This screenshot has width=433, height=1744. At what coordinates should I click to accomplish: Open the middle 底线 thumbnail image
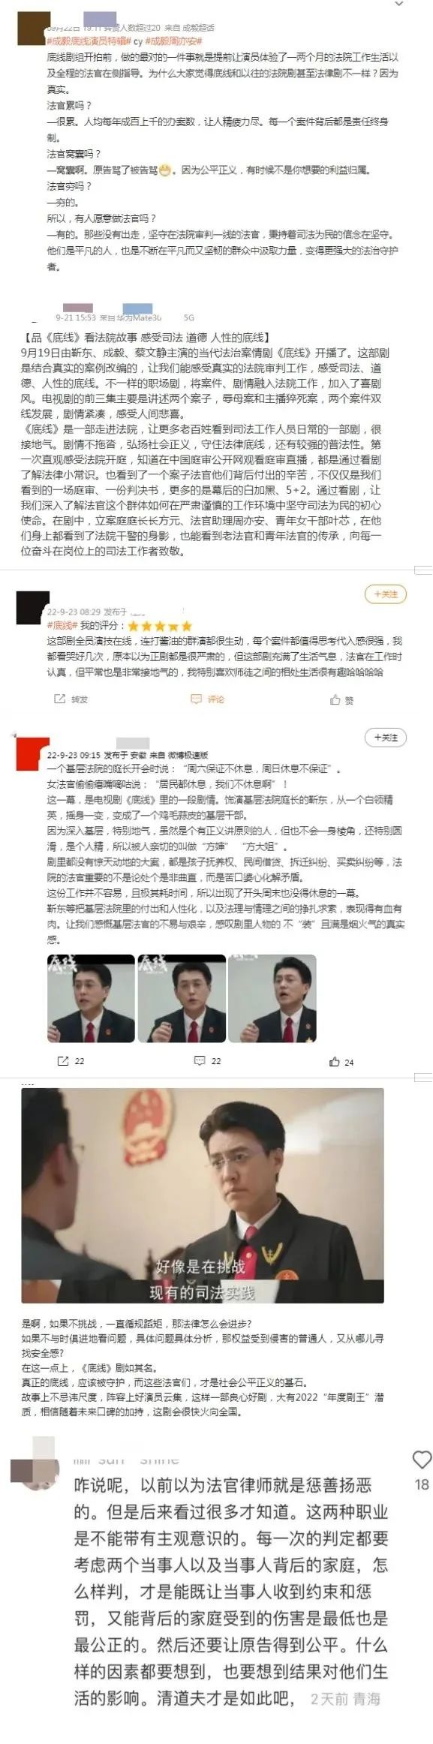182,998
